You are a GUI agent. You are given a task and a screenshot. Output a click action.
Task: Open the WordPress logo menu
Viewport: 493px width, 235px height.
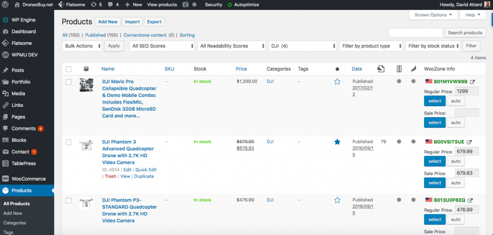(x=5, y=5)
